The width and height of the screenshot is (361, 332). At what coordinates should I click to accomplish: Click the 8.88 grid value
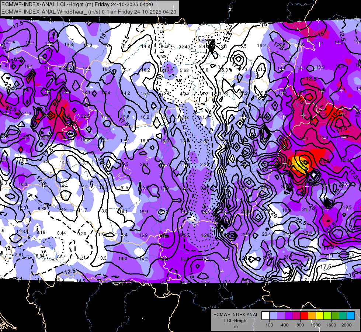(x=42, y=208)
